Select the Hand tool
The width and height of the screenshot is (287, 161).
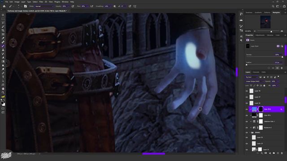3,89
